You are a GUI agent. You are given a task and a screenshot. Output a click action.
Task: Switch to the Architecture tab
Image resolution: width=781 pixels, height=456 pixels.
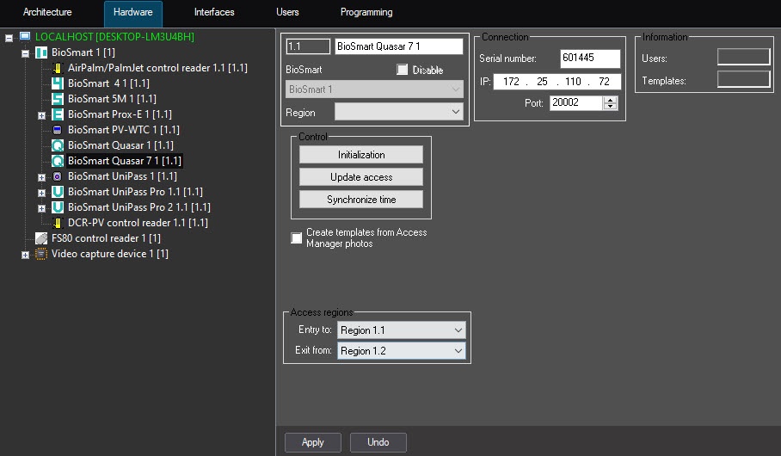tap(47, 13)
